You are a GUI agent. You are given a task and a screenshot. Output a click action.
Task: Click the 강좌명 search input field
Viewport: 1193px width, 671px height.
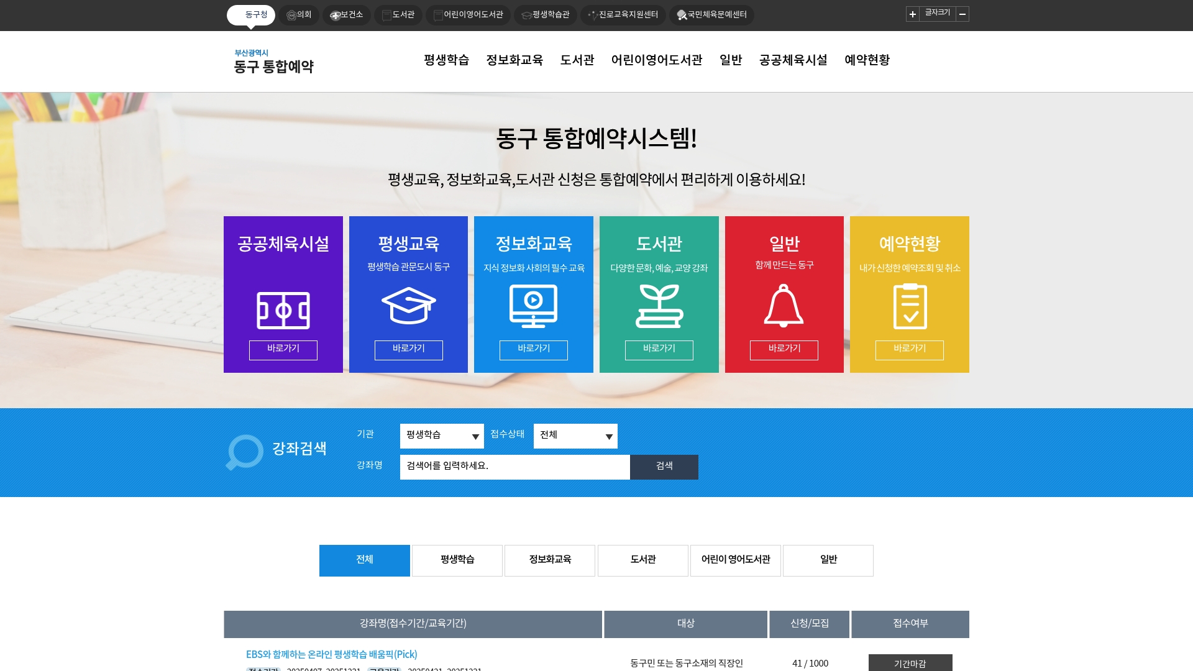pos(515,467)
